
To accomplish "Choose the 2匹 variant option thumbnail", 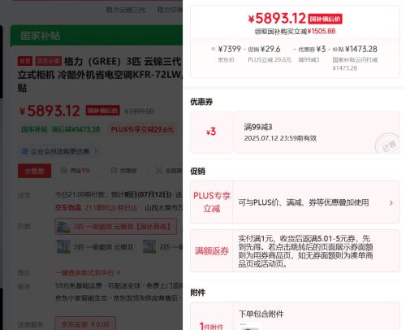I will [149, 246].
